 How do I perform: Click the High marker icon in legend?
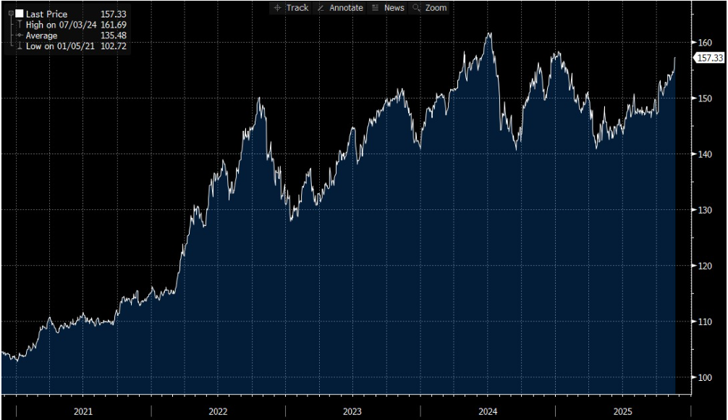[x=20, y=25]
